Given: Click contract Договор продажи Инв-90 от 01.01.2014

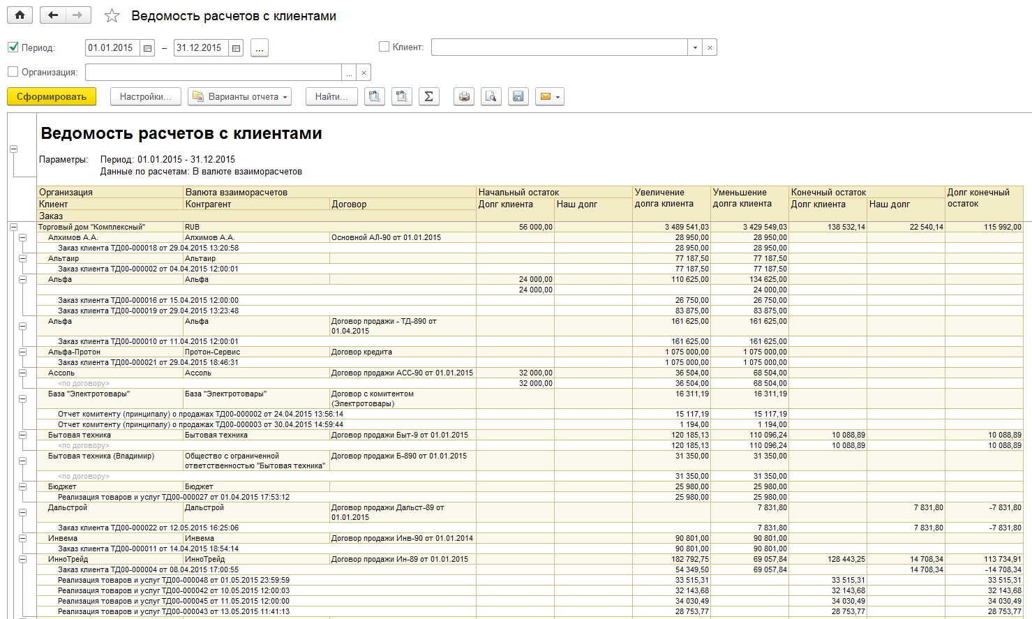Looking at the screenshot, I should coord(402,538).
